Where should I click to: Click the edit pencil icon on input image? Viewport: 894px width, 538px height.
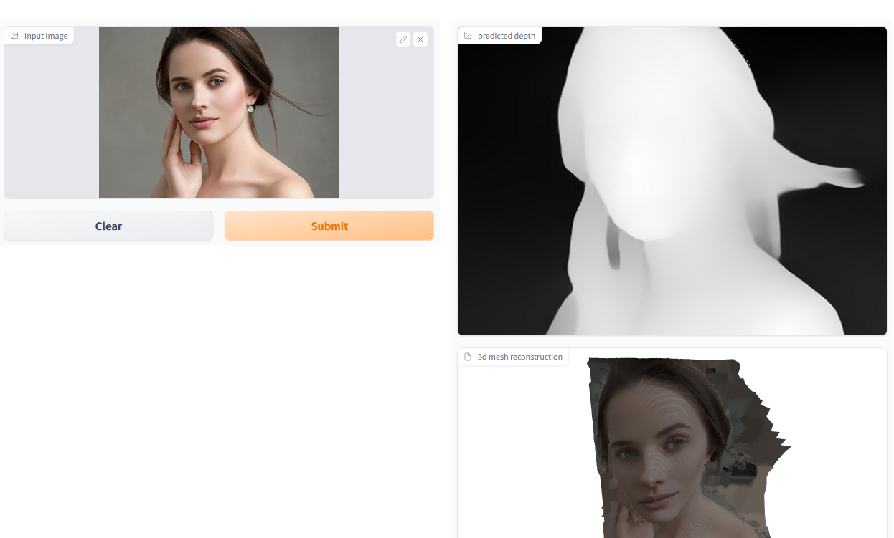(x=403, y=39)
